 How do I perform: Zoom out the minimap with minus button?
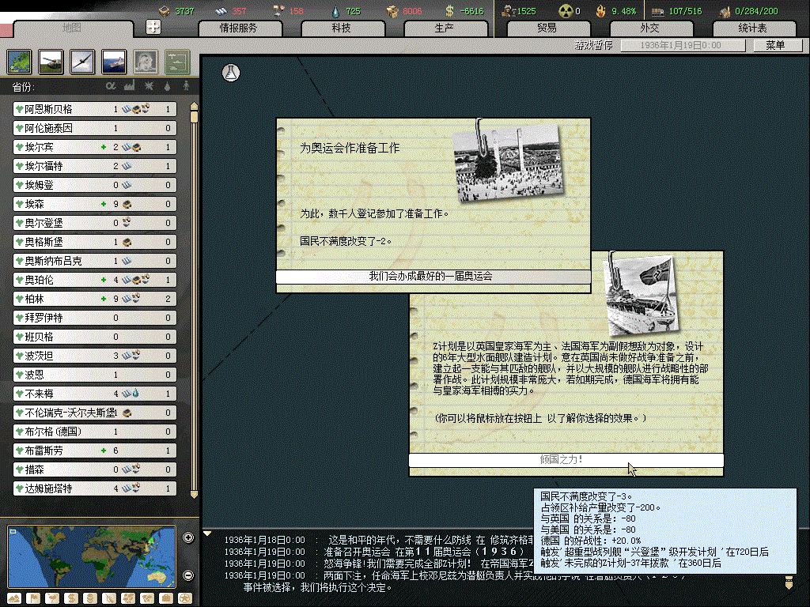pos(188,575)
